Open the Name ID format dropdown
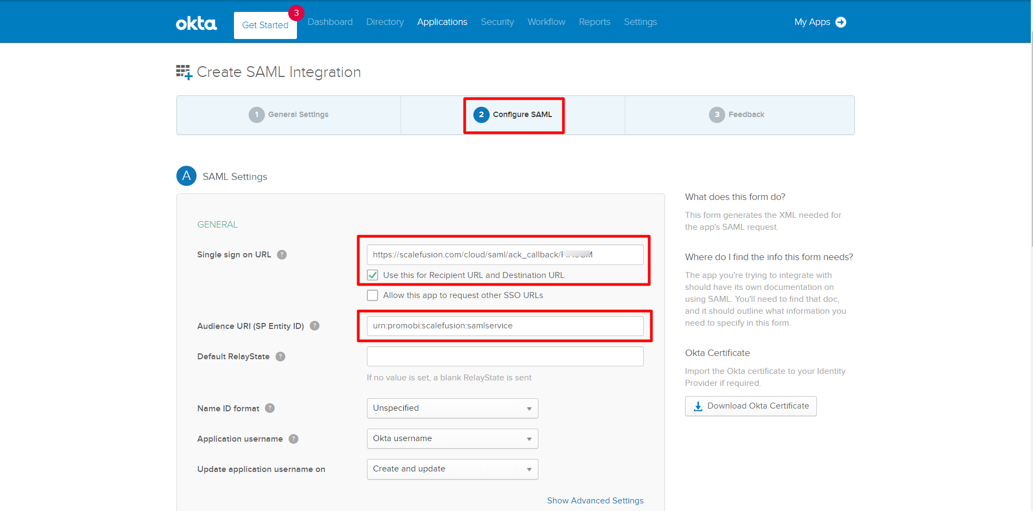1033x511 pixels. coord(452,408)
